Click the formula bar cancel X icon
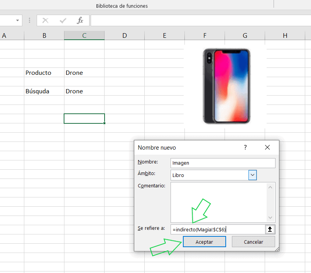 (46, 20)
